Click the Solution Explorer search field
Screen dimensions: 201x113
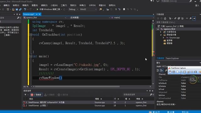[178, 22]
